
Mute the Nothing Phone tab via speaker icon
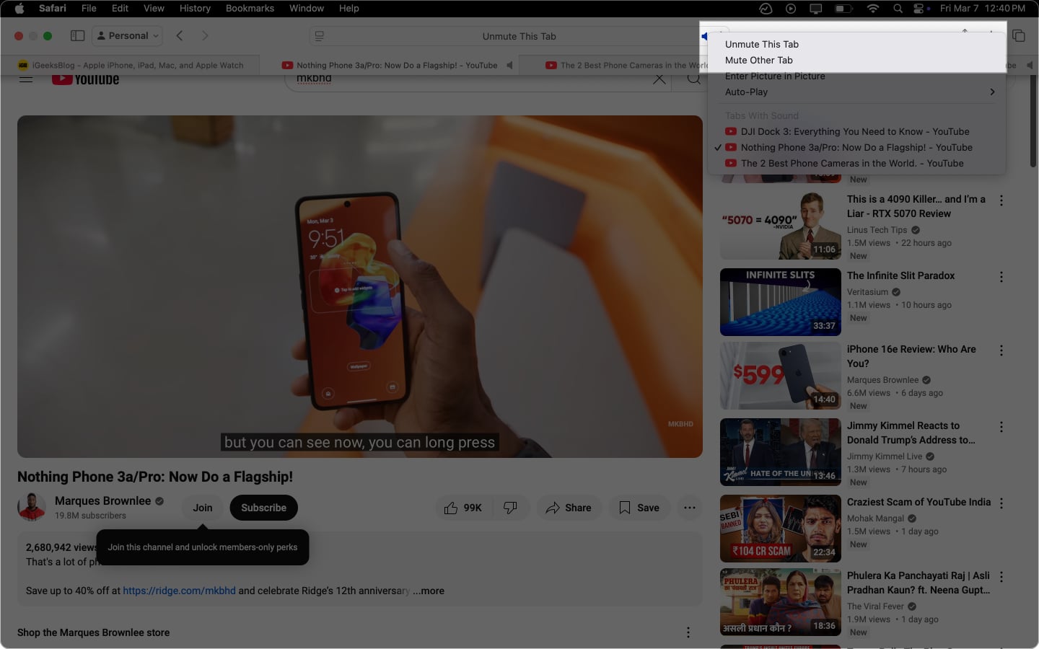[509, 65]
